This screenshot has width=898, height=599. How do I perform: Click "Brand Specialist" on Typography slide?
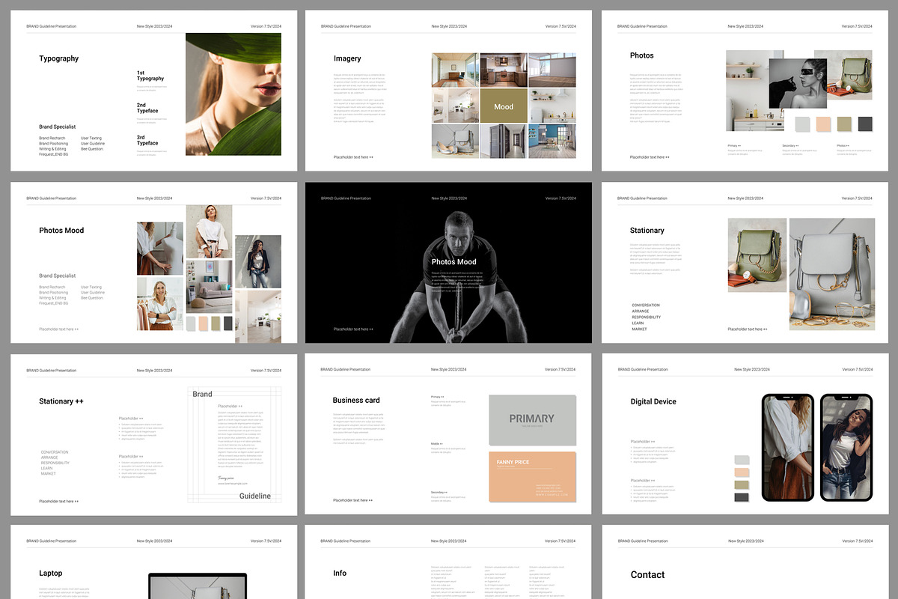tap(57, 127)
